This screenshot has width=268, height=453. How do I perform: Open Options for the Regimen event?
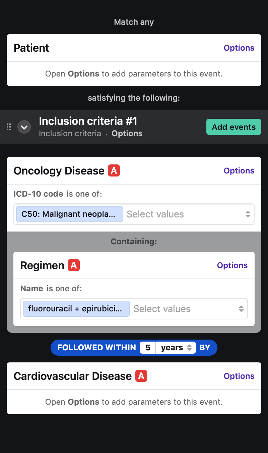click(x=232, y=265)
